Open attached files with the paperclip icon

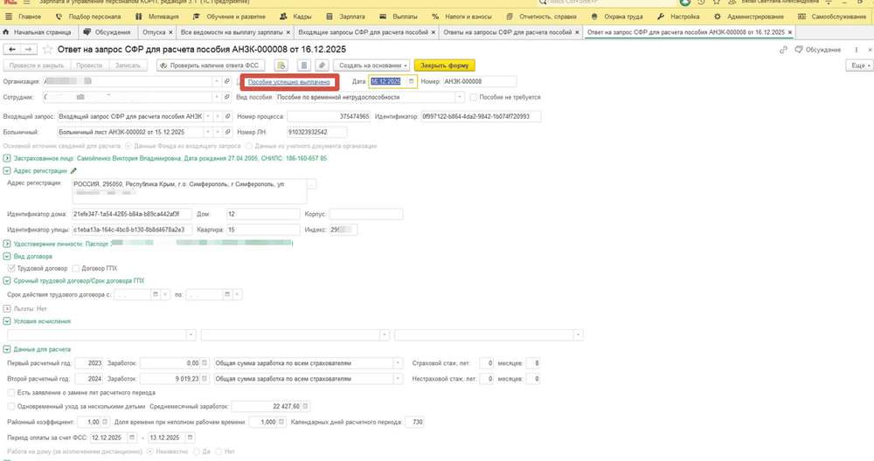322,65
